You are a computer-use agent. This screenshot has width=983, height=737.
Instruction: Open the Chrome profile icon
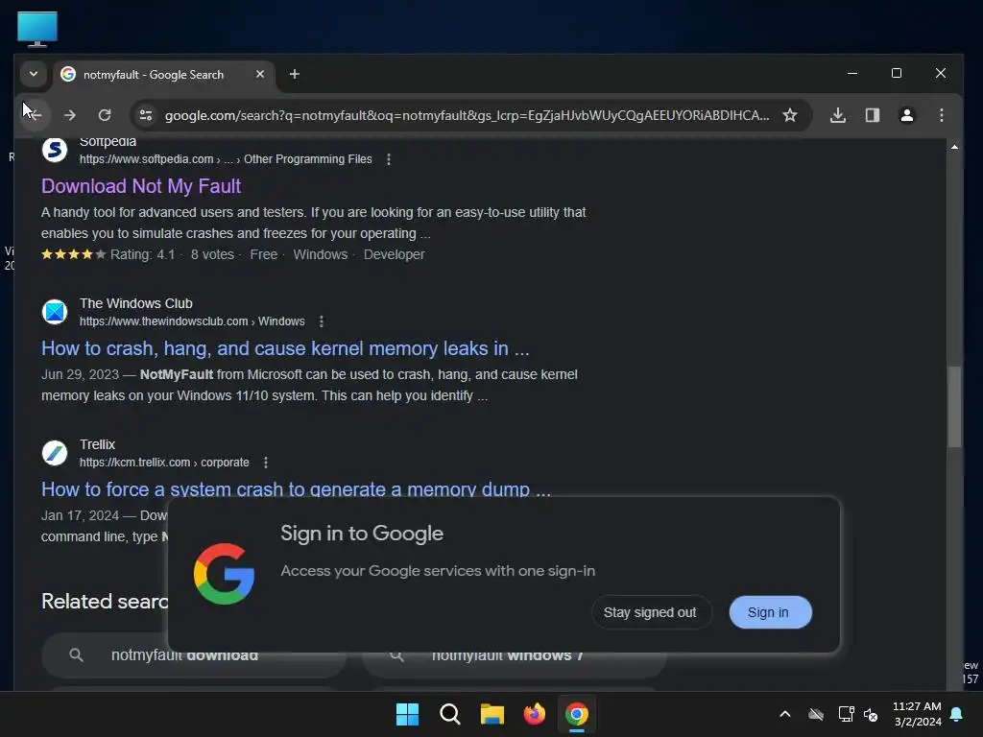906,115
